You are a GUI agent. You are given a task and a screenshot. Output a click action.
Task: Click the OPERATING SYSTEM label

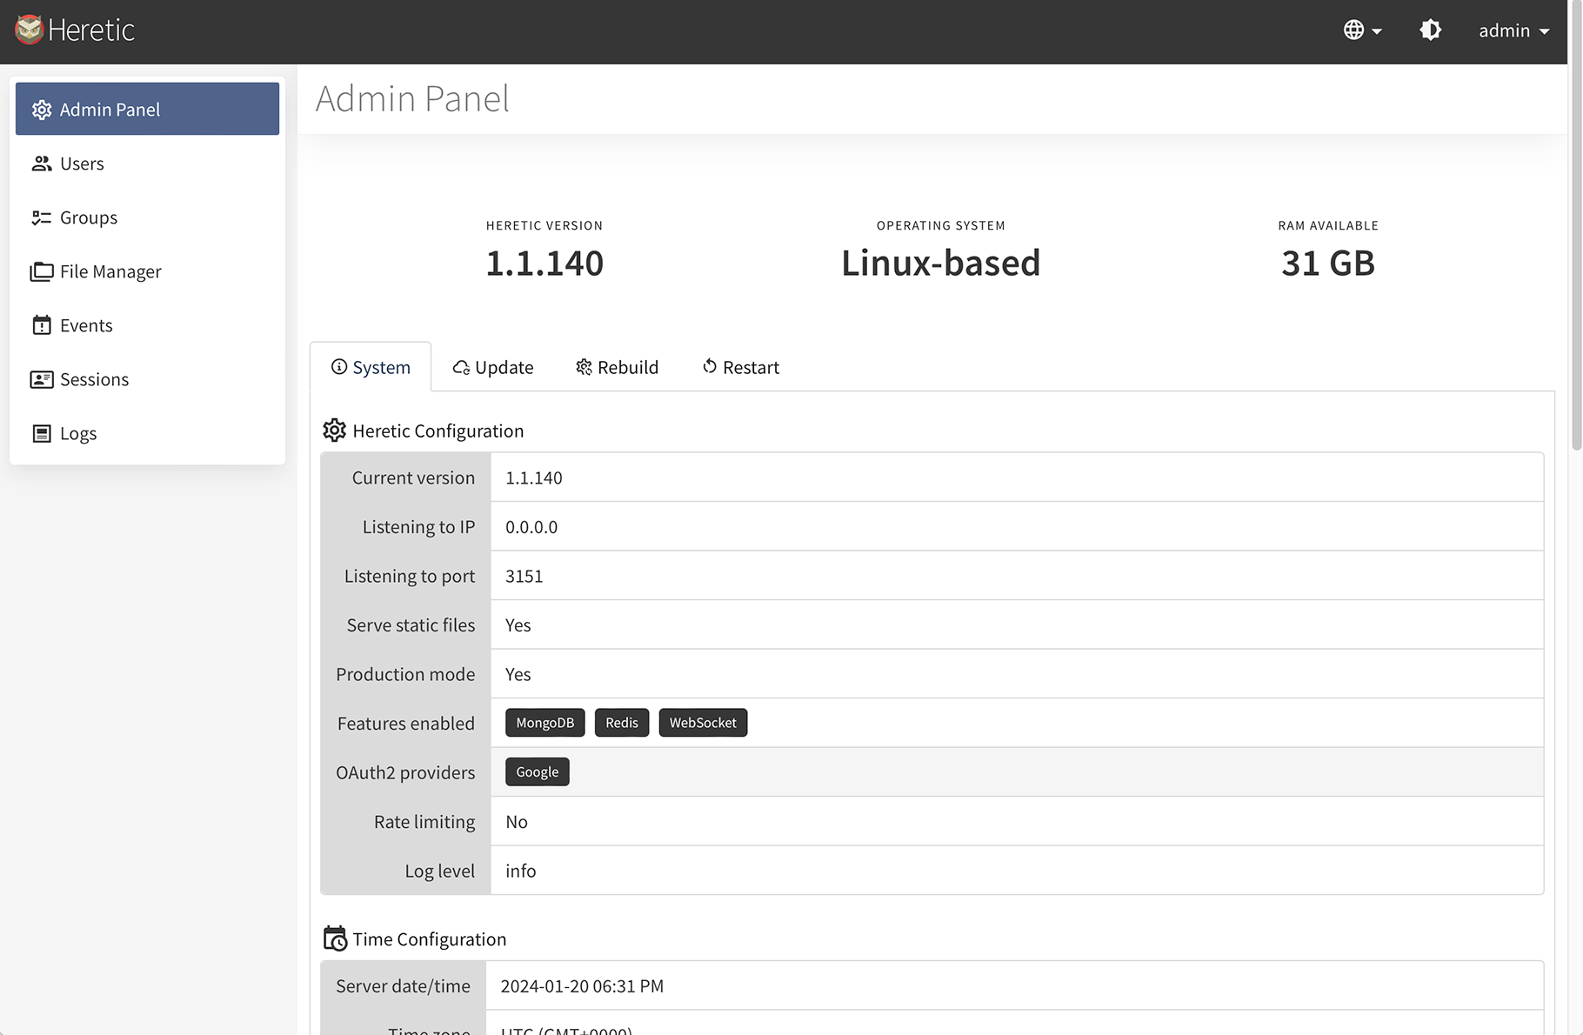[x=940, y=225]
